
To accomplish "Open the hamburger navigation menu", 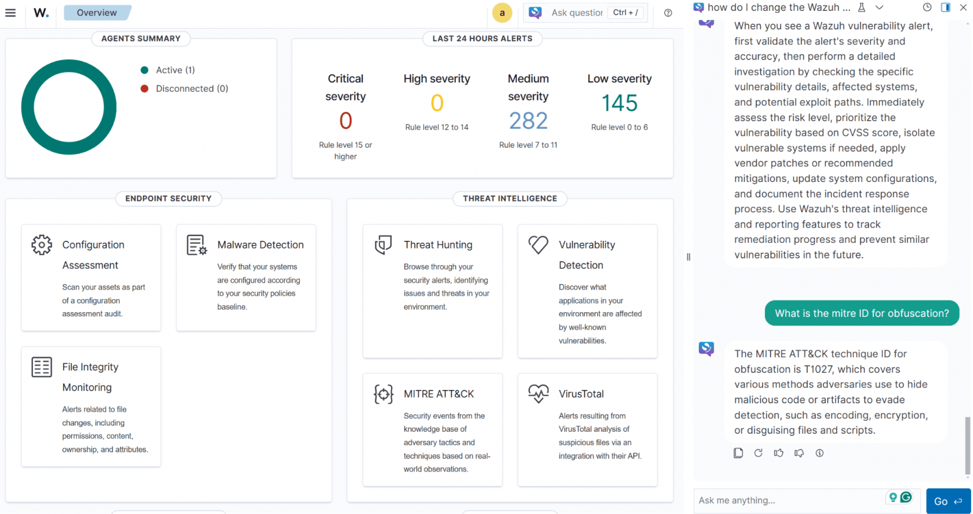I will click(x=10, y=13).
